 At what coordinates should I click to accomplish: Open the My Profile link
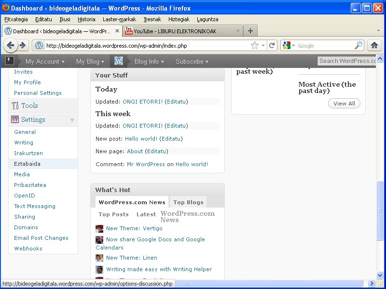click(28, 82)
